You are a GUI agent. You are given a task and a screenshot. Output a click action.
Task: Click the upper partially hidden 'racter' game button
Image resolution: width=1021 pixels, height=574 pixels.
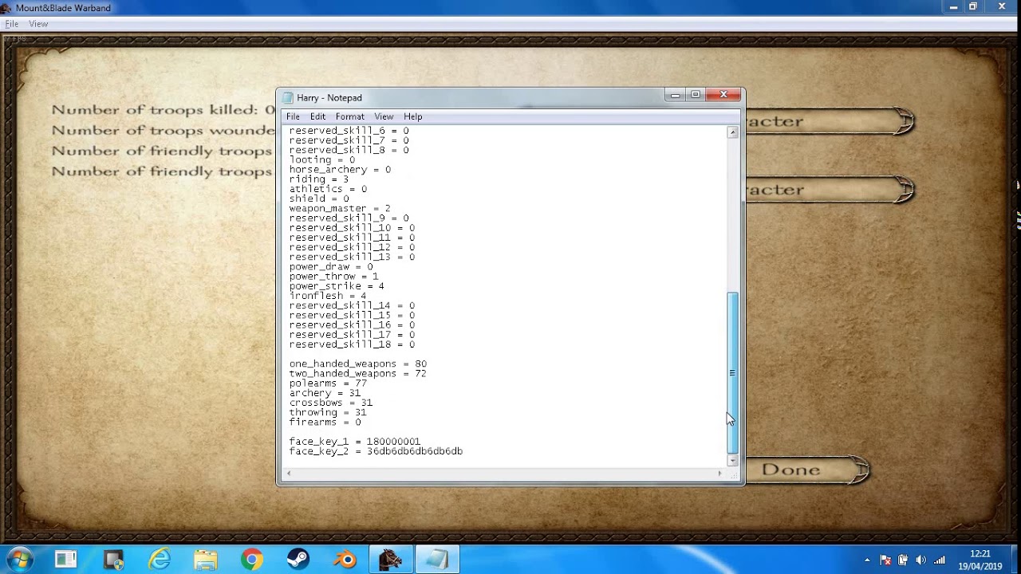[830, 122]
